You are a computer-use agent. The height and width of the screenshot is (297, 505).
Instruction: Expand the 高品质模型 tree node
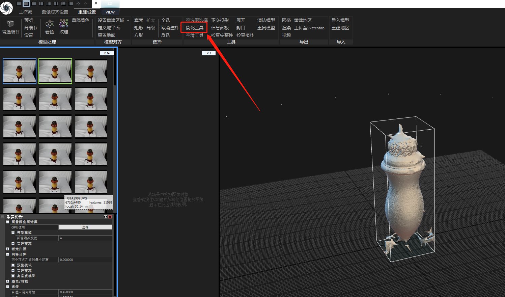(x=13, y=276)
